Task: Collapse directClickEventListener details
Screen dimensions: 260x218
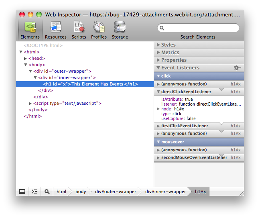Action: pos(158,92)
